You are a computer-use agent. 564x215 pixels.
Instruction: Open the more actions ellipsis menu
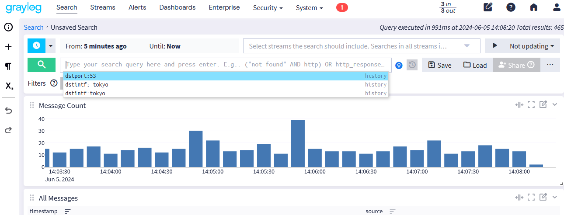(x=550, y=65)
